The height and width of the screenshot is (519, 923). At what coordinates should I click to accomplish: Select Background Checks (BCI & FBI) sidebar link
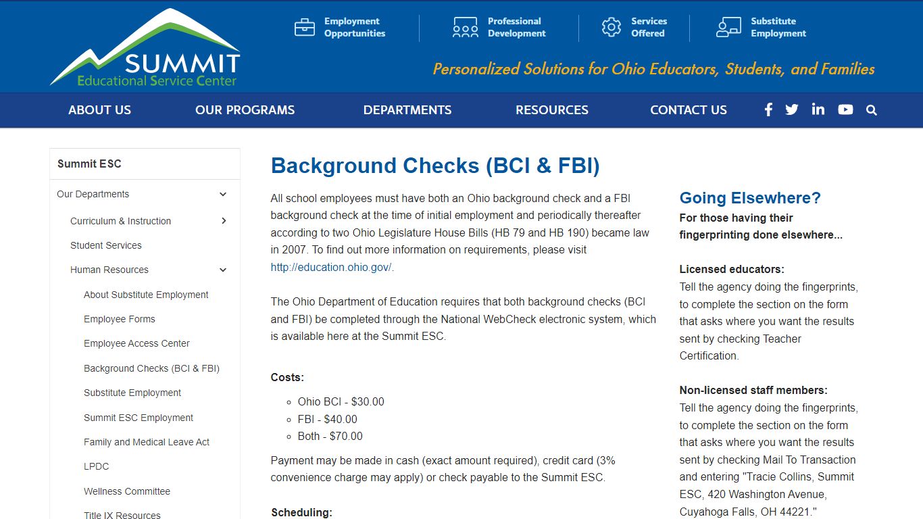151,368
